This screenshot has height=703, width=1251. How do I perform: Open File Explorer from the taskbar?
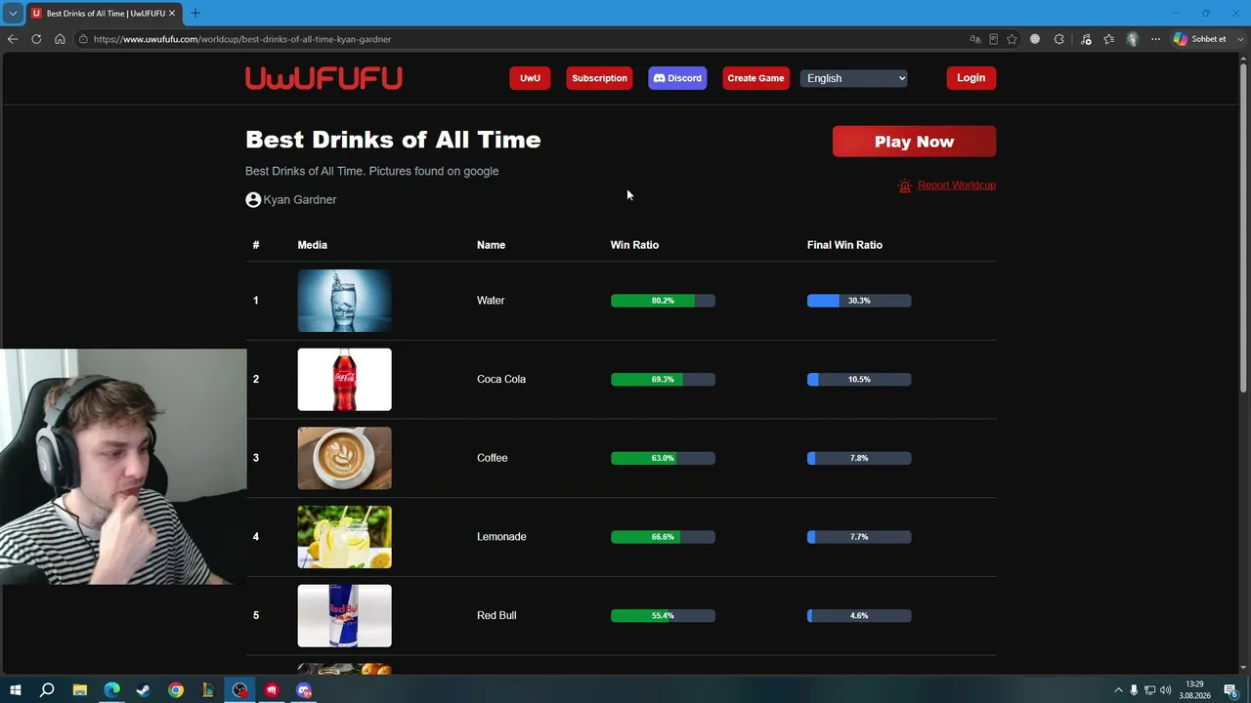pyautogui.click(x=80, y=690)
